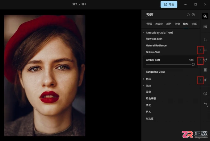Add a new preset with plus icon
210x141 pixels.
tap(193, 15)
